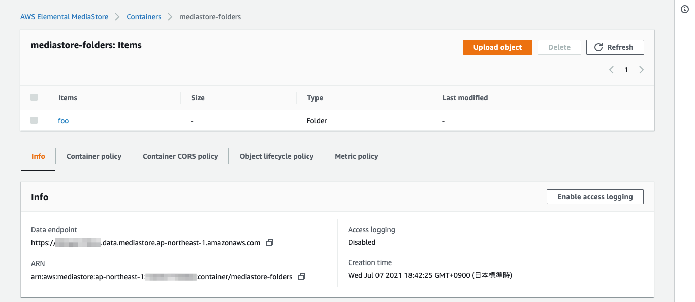
Task: Open the info panel icon at top right
Action: (x=684, y=9)
